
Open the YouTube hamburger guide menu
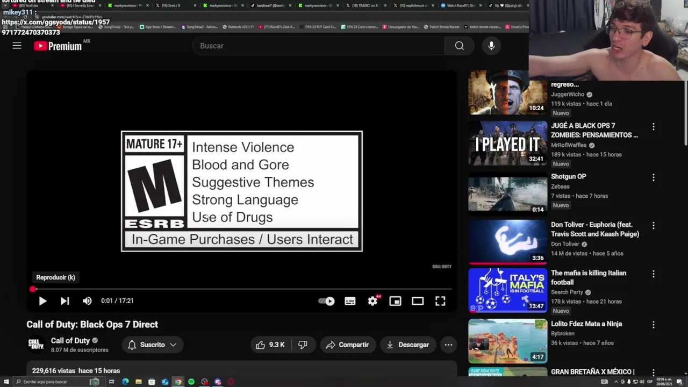pyautogui.click(x=17, y=46)
